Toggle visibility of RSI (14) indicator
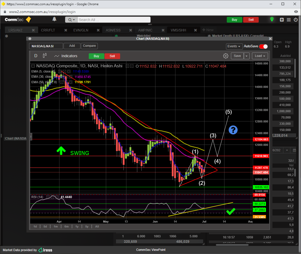The height and width of the screenshot is (254, 301). tap(48, 197)
